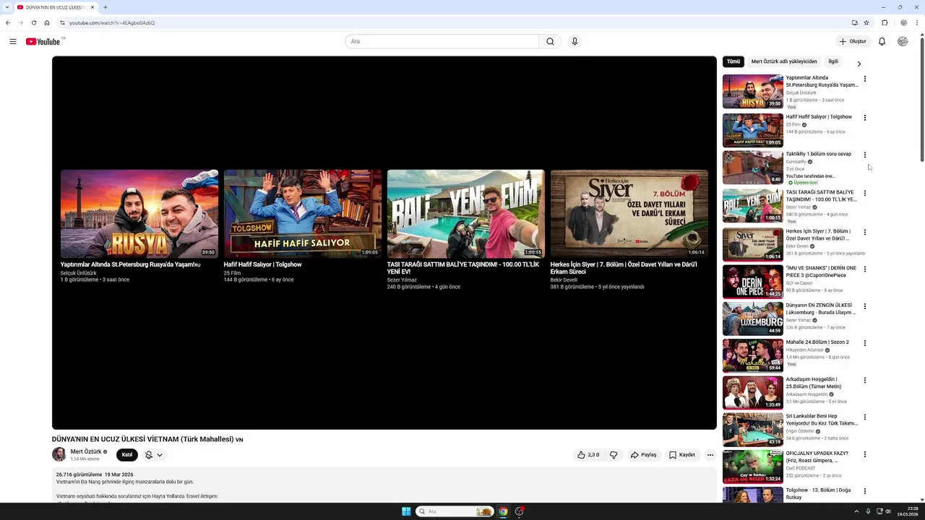Open sidebar DERİN ONE PIECE thumbnail
Screen dimensions: 925x520
753,282
